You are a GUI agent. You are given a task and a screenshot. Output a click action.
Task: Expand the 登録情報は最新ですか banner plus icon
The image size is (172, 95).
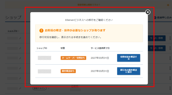168,5
